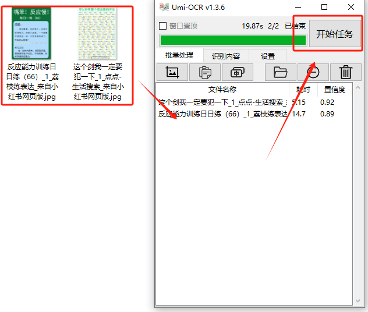Image resolution: width=368 pixels, height=312 pixels.
Task: Click the 文件名称 column header
Action: coord(222,90)
